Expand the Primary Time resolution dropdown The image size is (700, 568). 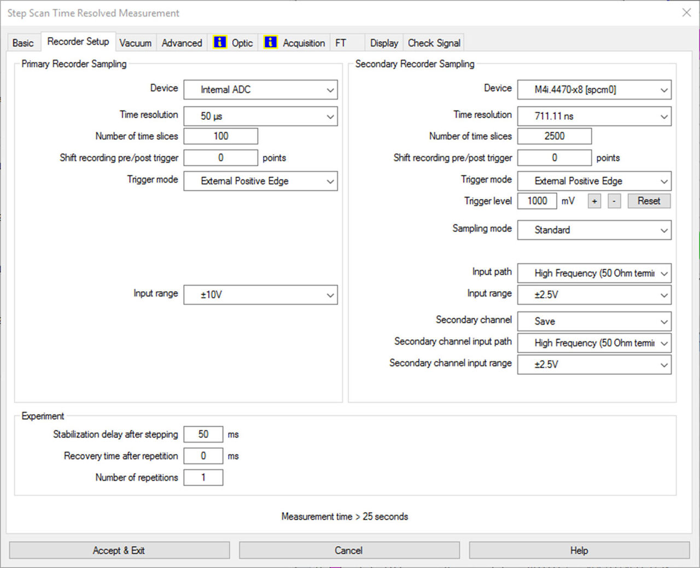[260, 116]
